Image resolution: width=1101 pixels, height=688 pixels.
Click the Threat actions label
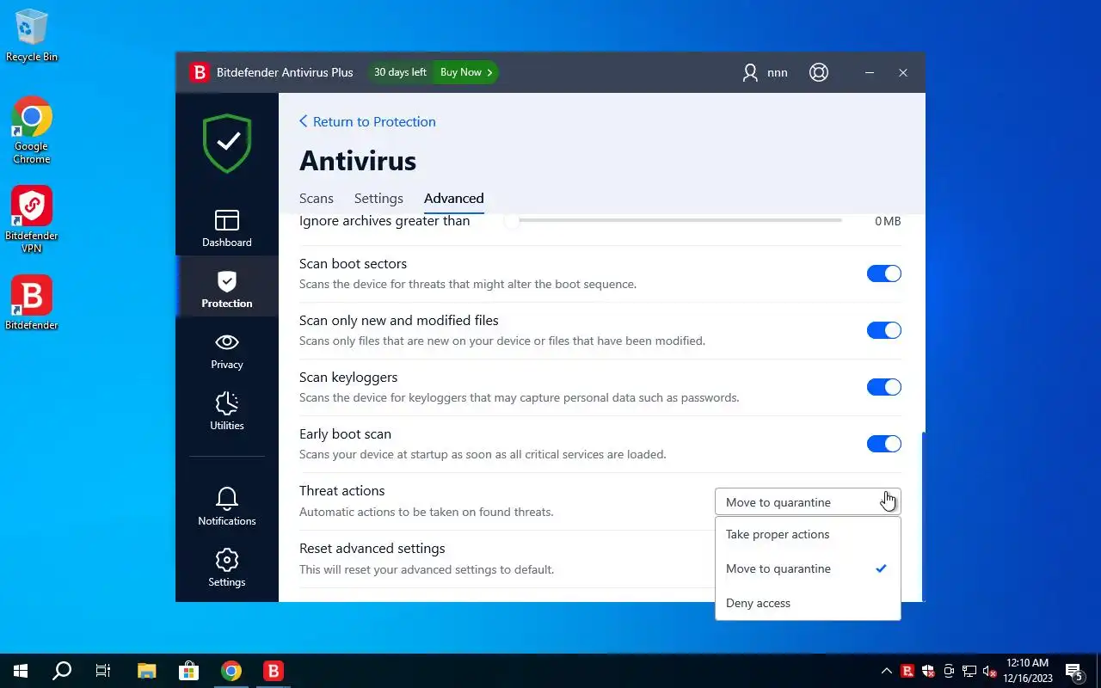[342, 491]
